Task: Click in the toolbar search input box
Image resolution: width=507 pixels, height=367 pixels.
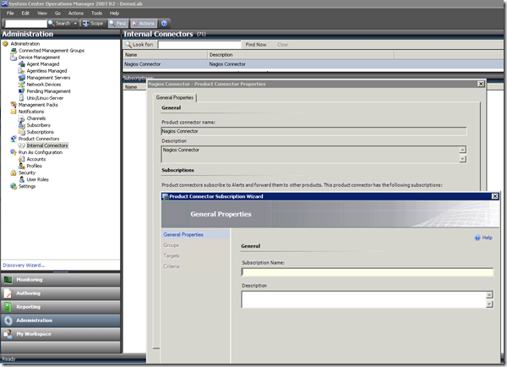Action: click(26, 24)
